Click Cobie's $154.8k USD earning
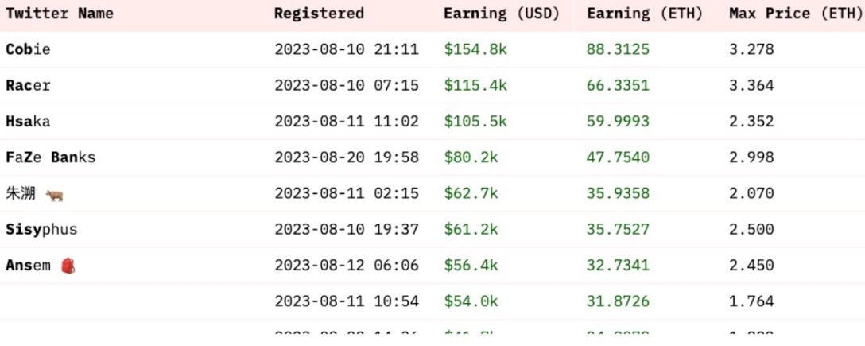This screenshot has width=865, height=346. tap(475, 49)
